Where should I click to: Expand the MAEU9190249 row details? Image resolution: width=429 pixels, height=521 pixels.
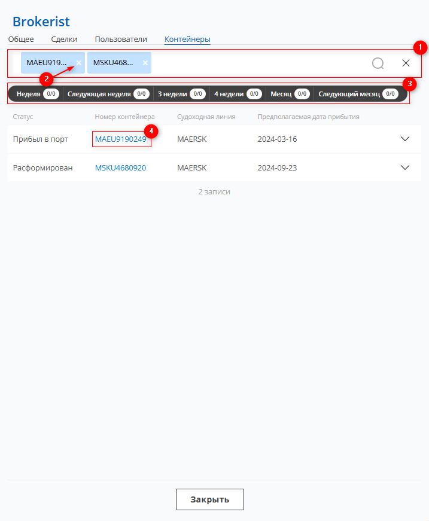pyautogui.click(x=404, y=139)
